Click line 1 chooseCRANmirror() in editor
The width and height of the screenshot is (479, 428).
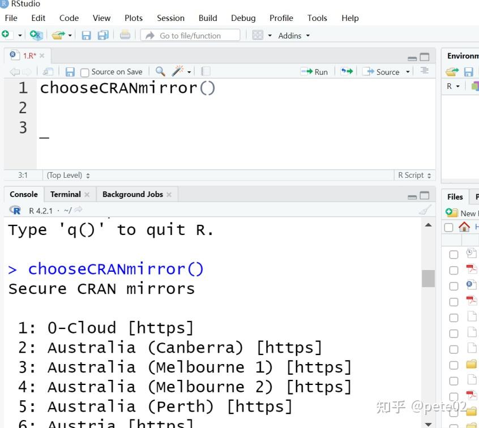tap(128, 88)
